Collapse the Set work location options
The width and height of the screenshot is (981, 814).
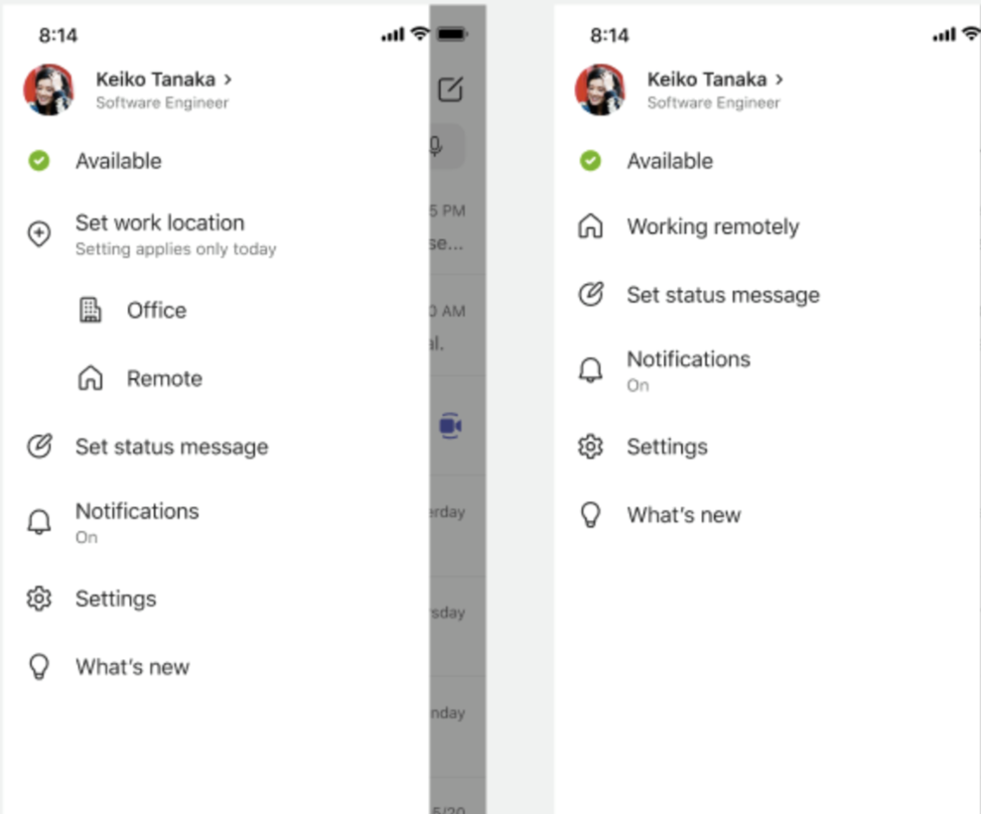coord(161,222)
